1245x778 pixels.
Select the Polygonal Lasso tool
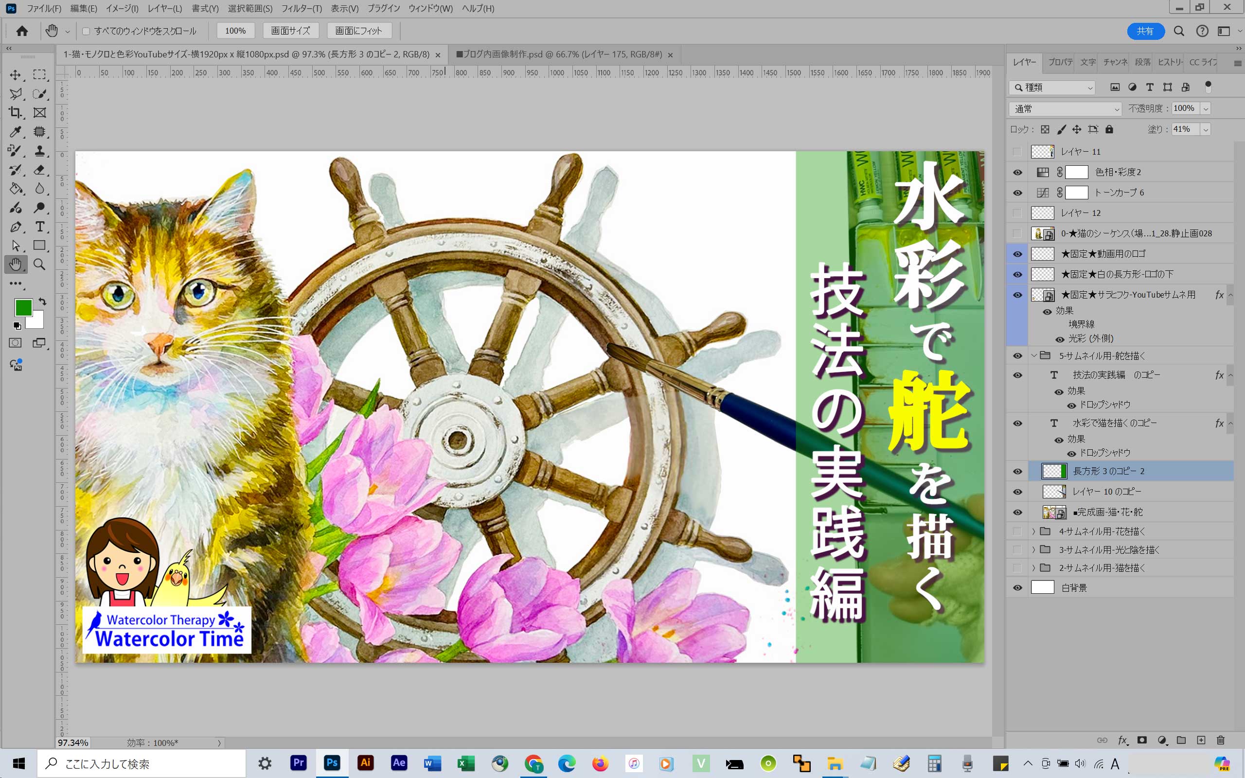click(x=16, y=94)
